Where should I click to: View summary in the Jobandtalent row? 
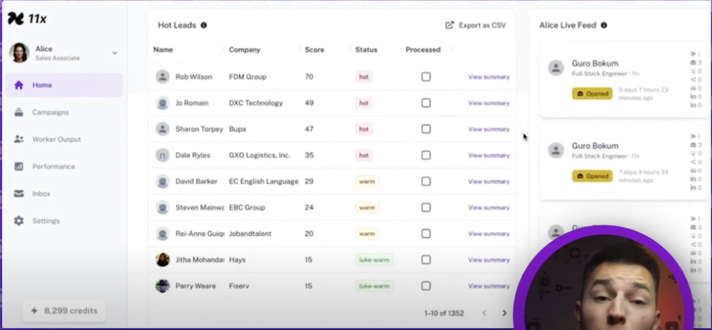coord(489,234)
